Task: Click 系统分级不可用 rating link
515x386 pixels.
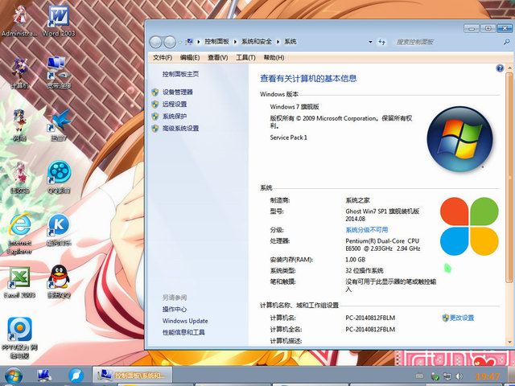Action: coord(367,230)
